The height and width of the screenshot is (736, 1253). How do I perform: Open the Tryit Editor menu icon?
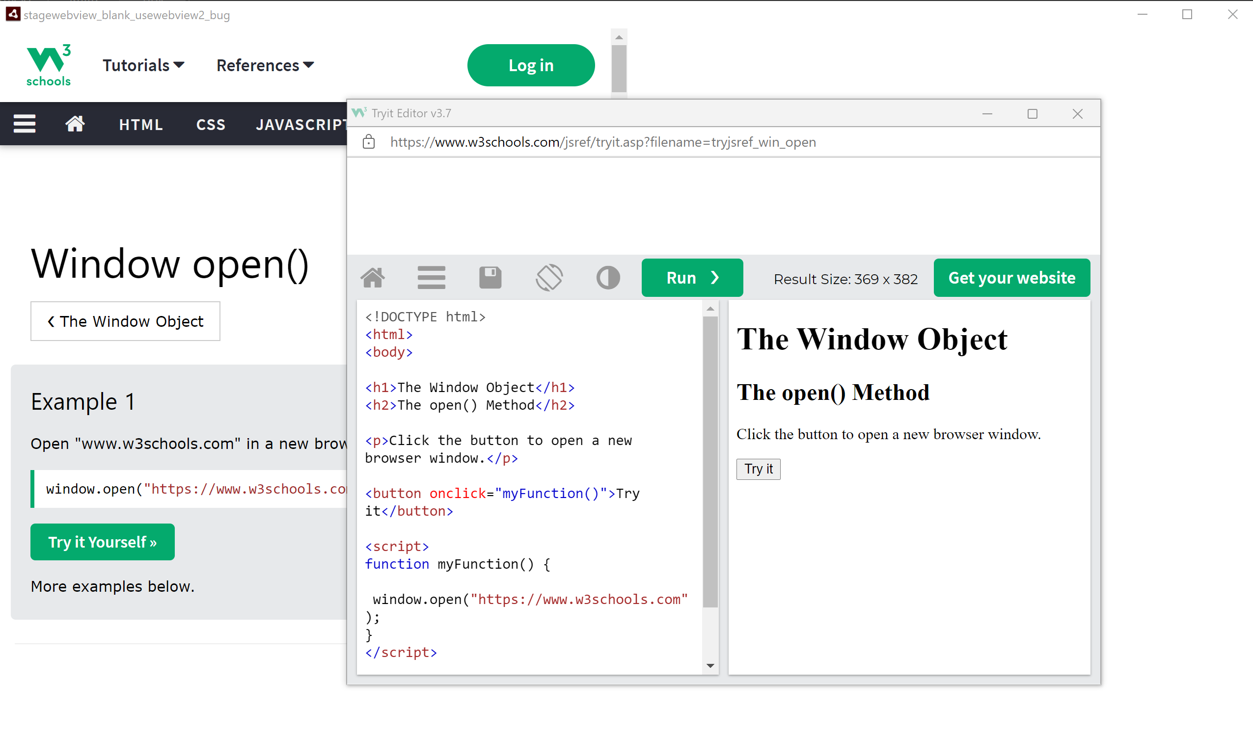[431, 277]
